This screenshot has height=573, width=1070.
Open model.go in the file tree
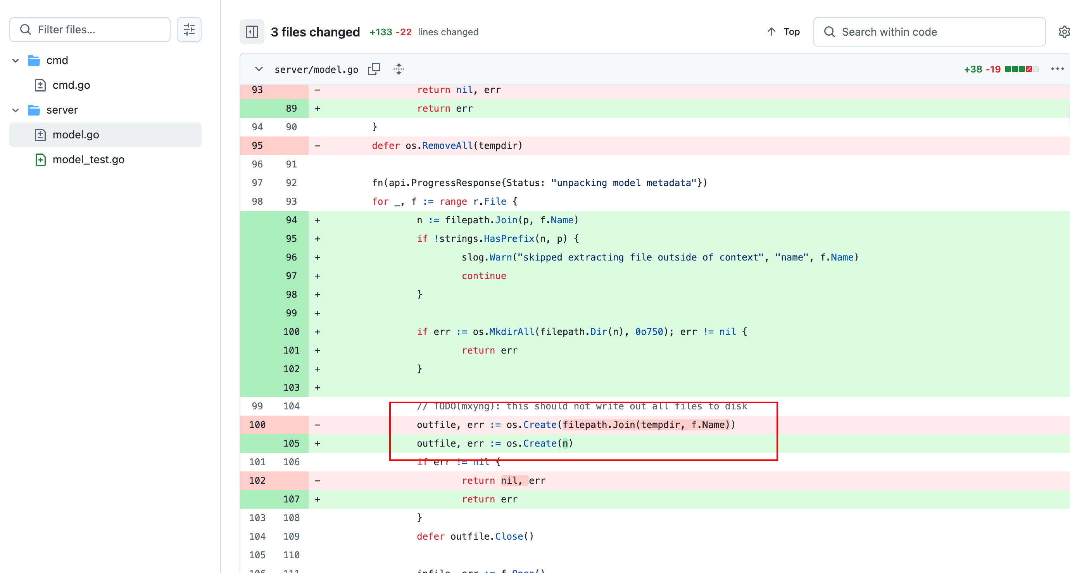(76, 135)
